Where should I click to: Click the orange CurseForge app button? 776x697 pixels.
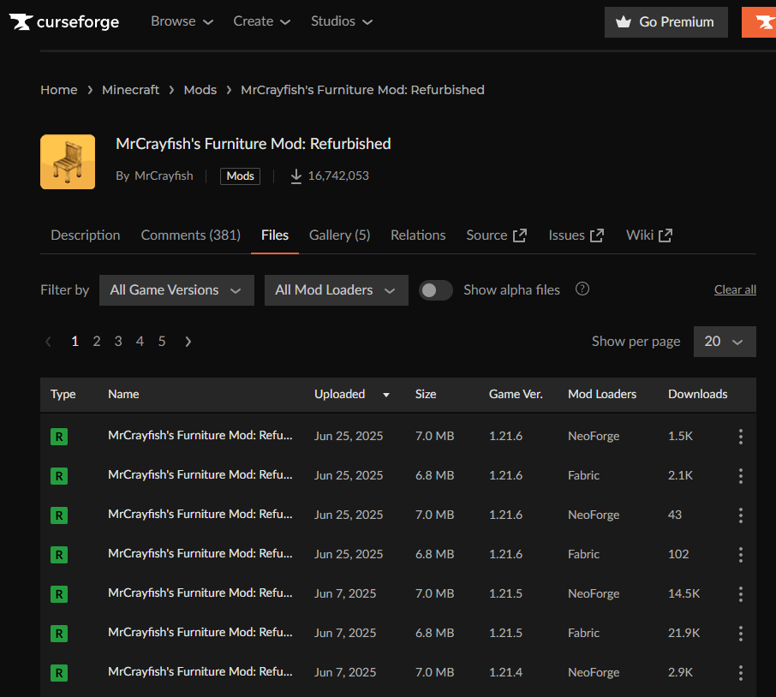[759, 22]
